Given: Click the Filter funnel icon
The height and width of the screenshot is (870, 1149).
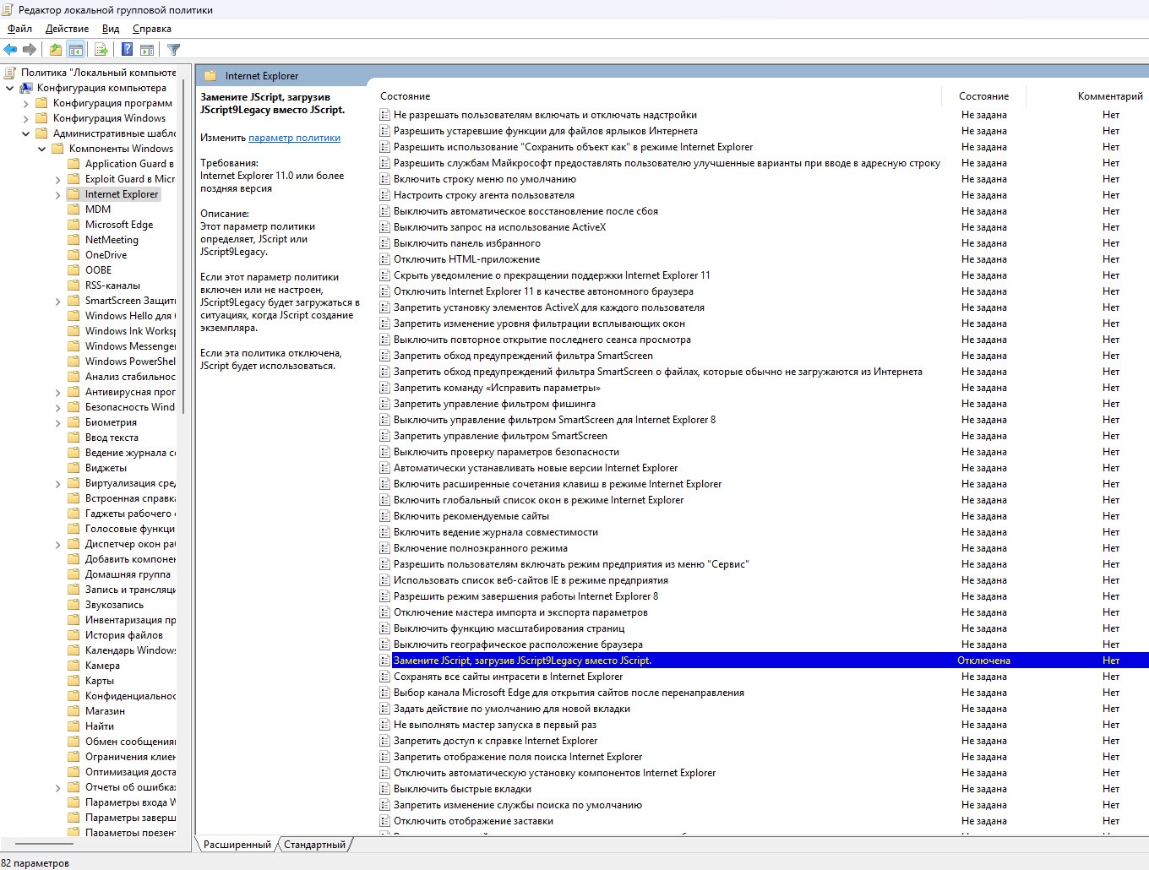Looking at the screenshot, I should coord(173,50).
